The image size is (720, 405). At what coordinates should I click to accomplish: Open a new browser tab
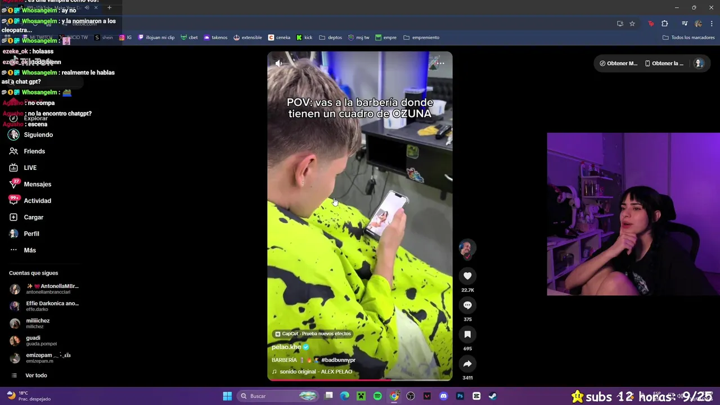click(109, 8)
